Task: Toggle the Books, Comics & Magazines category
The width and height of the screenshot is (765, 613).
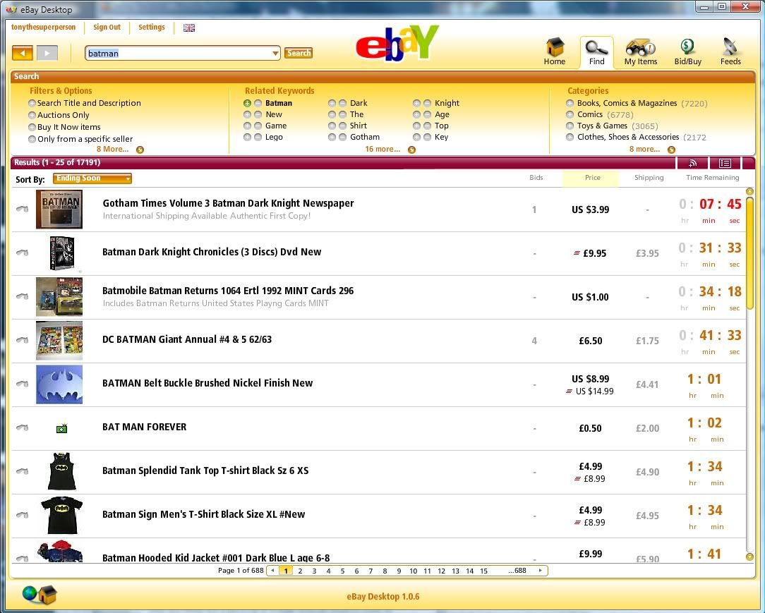Action: (570, 103)
